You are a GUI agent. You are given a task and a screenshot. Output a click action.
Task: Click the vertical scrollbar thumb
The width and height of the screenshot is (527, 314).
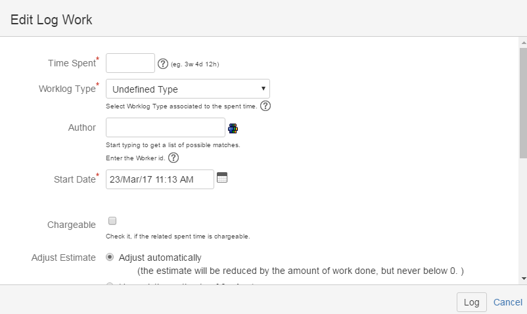tap(523, 102)
